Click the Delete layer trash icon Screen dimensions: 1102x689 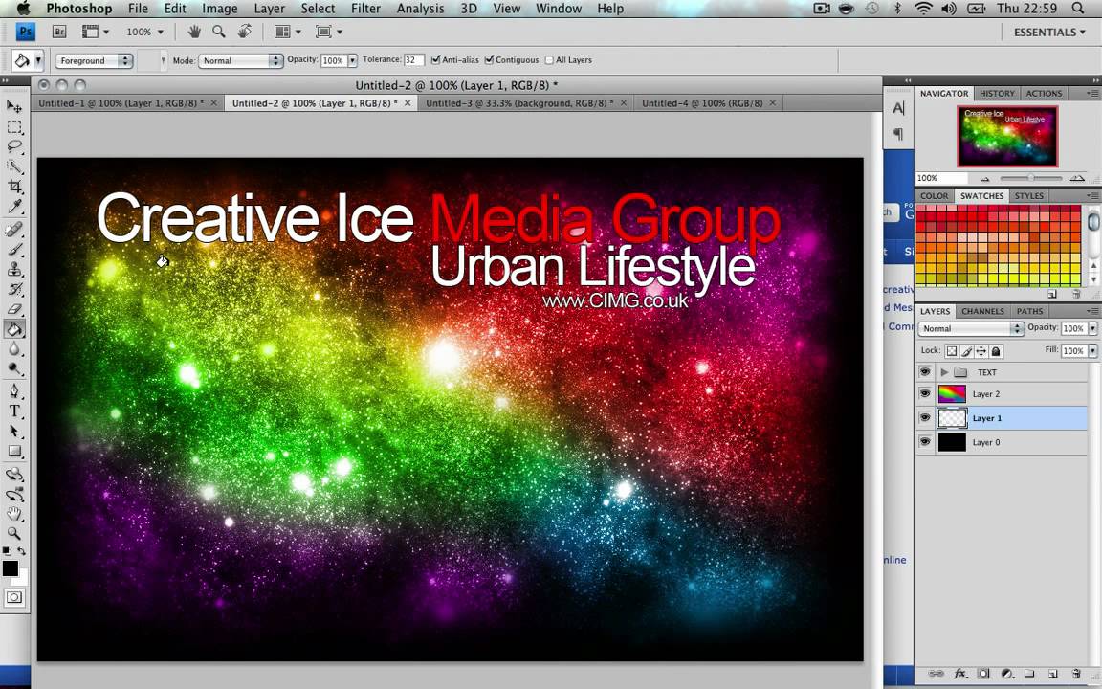coord(1077,674)
